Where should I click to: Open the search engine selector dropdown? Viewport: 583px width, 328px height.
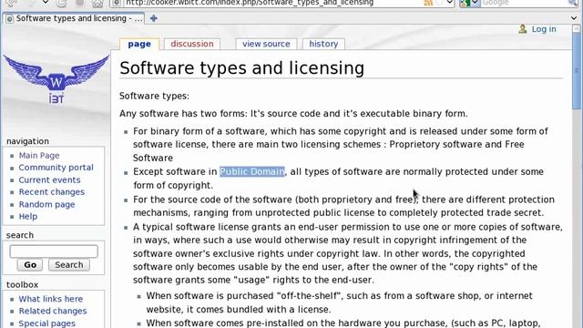point(470,3)
